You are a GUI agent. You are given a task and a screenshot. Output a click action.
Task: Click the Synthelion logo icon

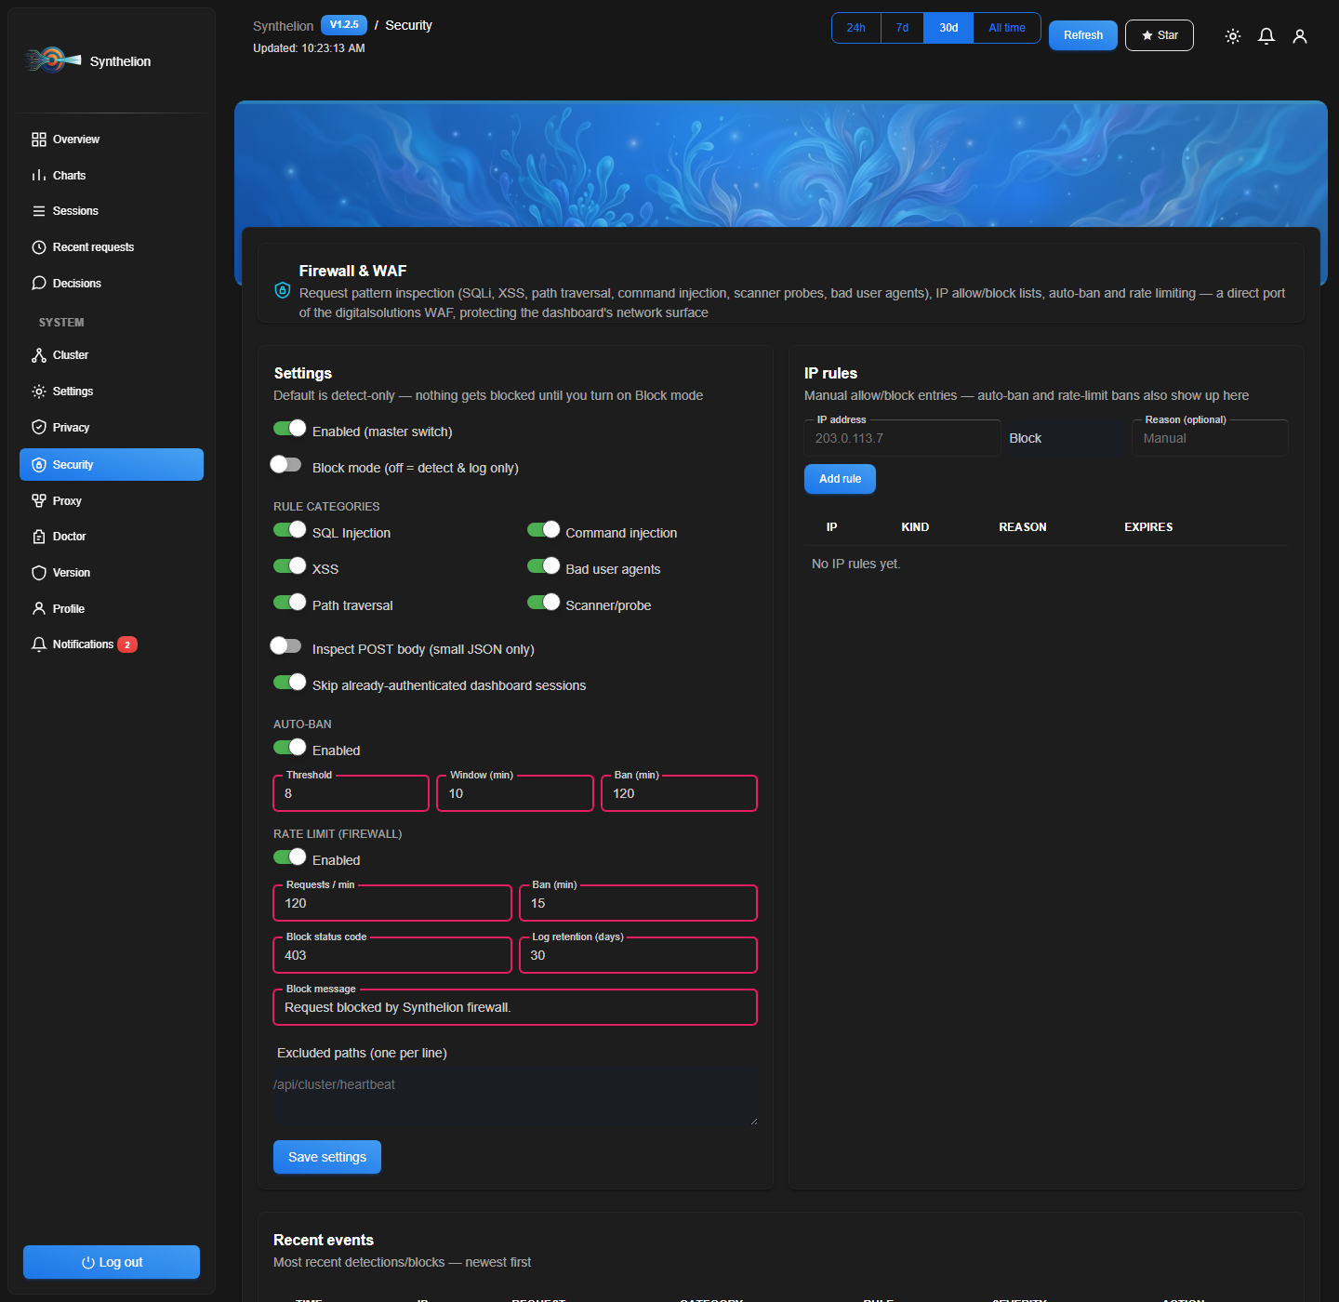tap(53, 60)
